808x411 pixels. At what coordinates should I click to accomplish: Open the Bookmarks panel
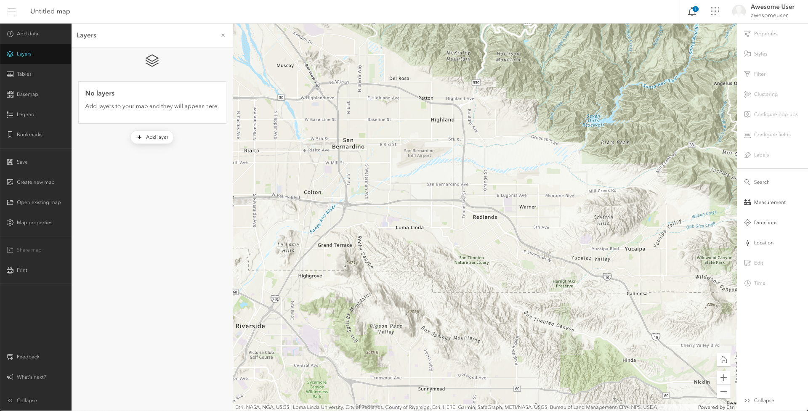pyautogui.click(x=29, y=134)
